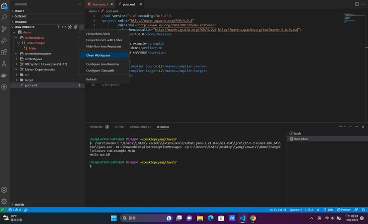
Task: Expand the OUTLINE section
Action: (x=21, y=16)
